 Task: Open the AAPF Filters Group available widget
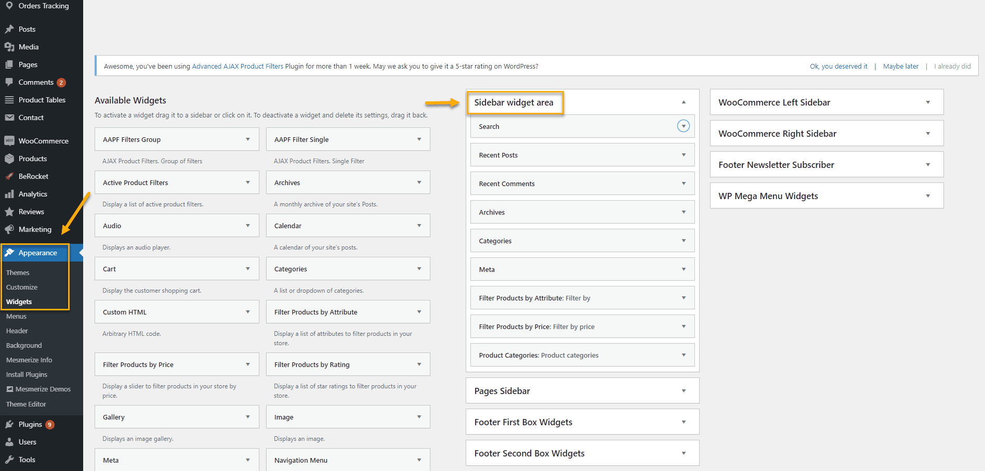177,139
